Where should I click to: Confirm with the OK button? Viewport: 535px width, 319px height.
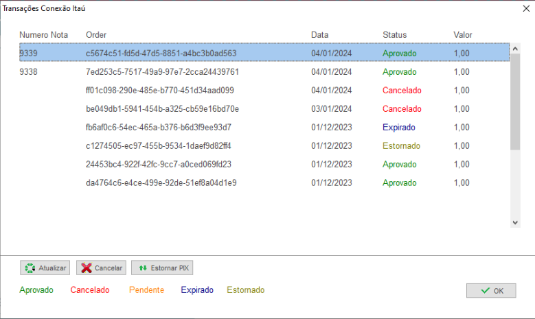point(490,291)
